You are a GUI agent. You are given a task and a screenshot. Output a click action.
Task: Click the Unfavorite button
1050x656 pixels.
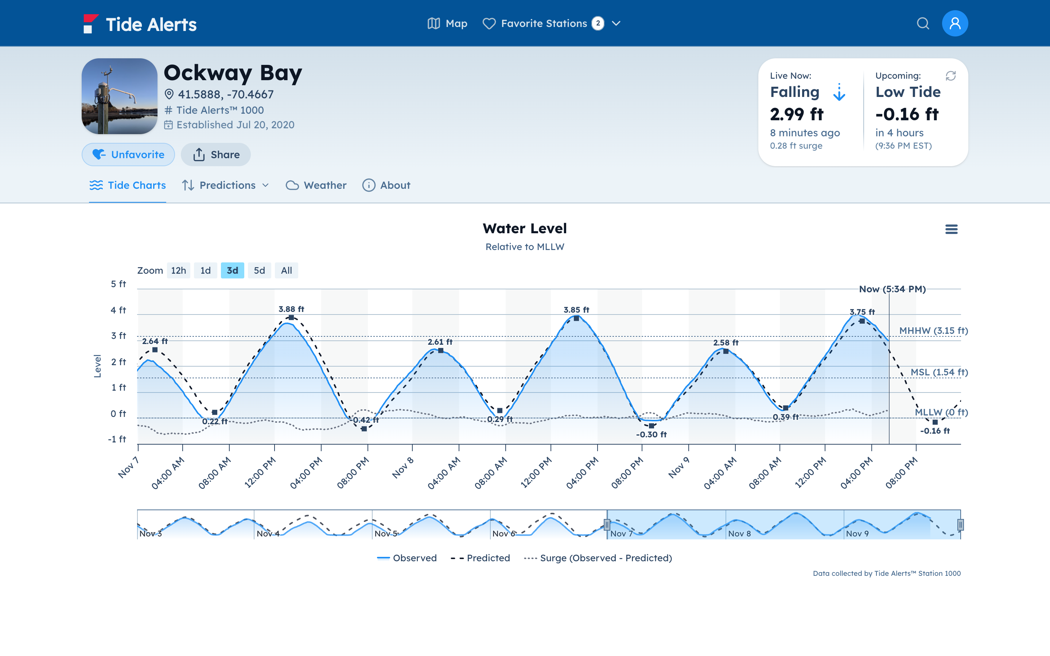click(x=128, y=155)
